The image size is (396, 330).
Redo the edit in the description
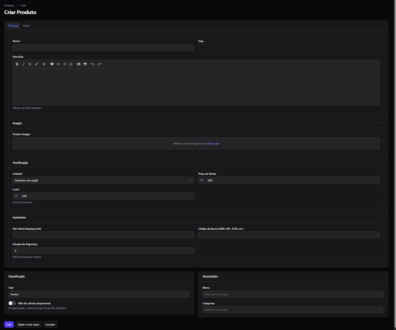tap(99, 64)
